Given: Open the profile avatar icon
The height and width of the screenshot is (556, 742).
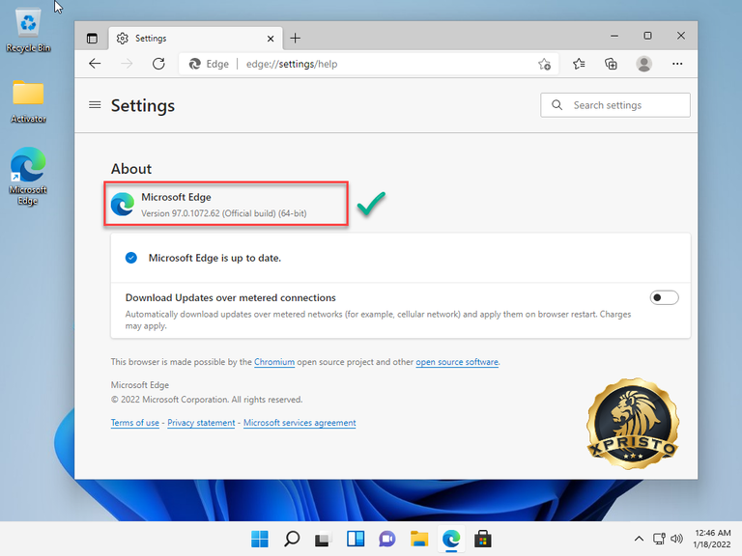Looking at the screenshot, I should [x=643, y=64].
